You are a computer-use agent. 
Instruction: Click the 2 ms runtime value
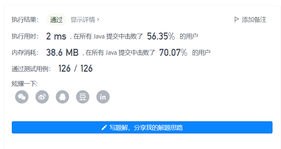coord(56,36)
